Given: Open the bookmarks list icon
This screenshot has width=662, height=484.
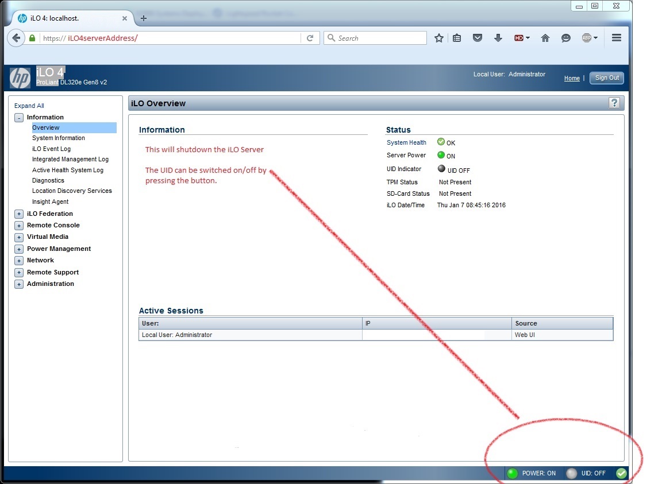Looking at the screenshot, I should pyautogui.click(x=457, y=38).
